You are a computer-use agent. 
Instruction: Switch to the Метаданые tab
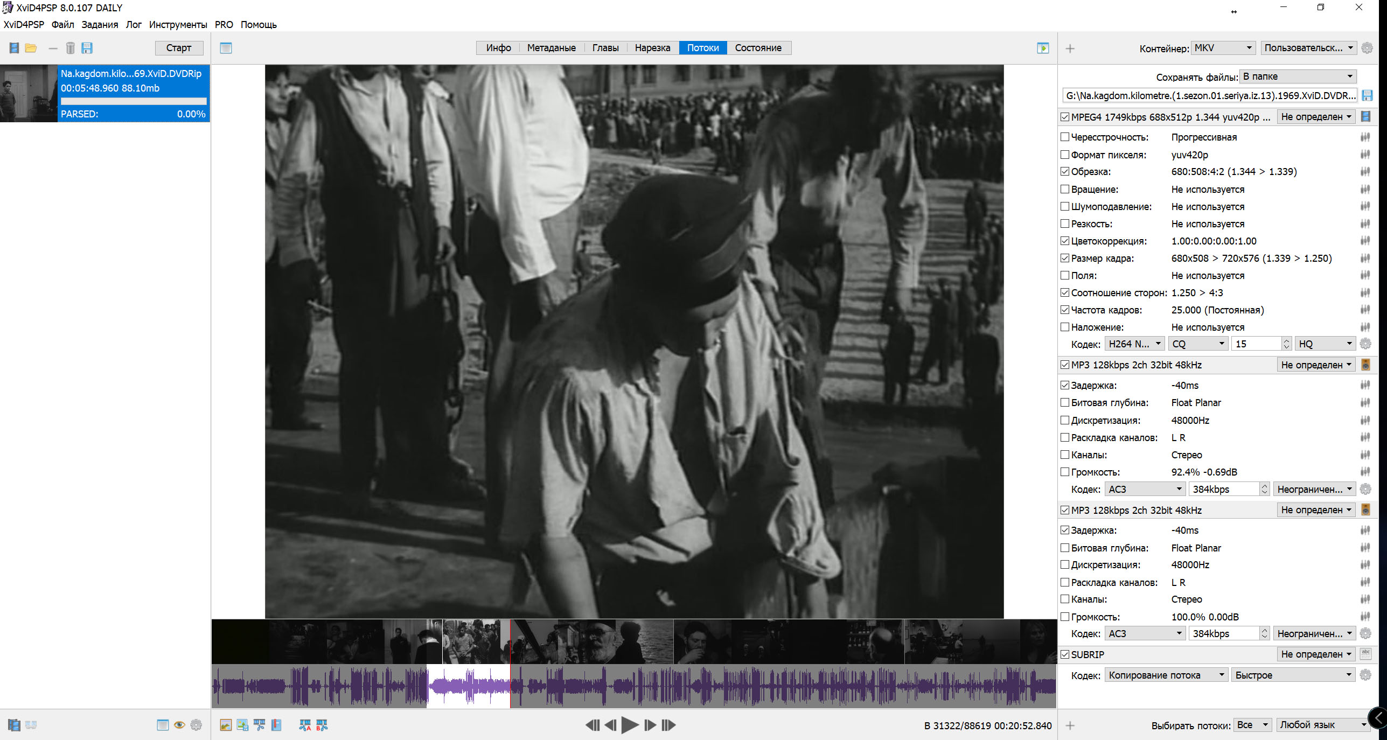coord(551,48)
